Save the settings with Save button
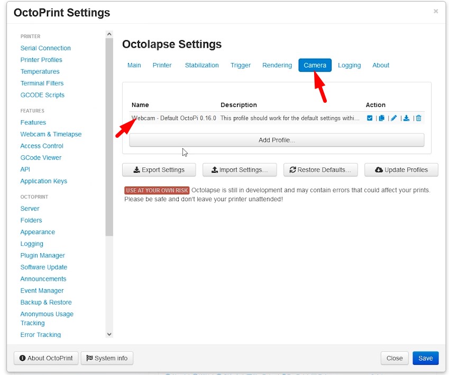The width and height of the screenshot is (449, 375). (x=425, y=358)
